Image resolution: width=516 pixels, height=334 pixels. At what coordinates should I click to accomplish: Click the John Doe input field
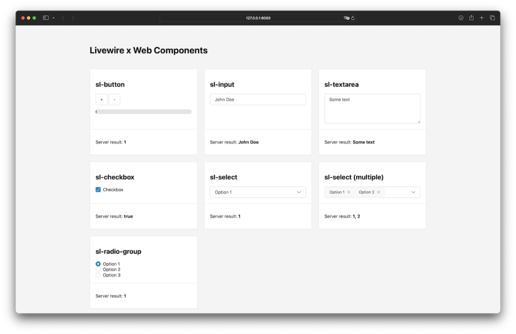[x=258, y=99]
